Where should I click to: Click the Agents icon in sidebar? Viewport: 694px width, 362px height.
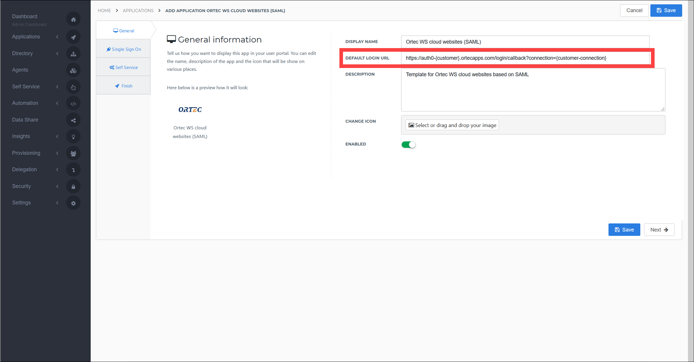[x=73, y=71]
